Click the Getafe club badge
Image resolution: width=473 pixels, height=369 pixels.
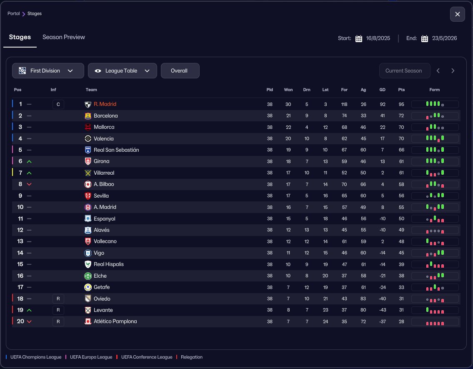[x=88, y=287]
